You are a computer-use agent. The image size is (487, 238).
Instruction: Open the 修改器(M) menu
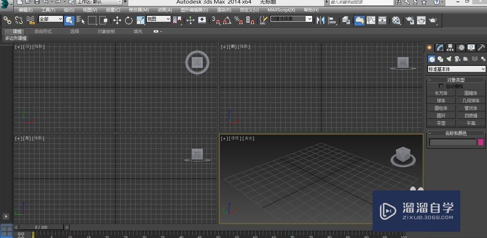click(139, 10)
